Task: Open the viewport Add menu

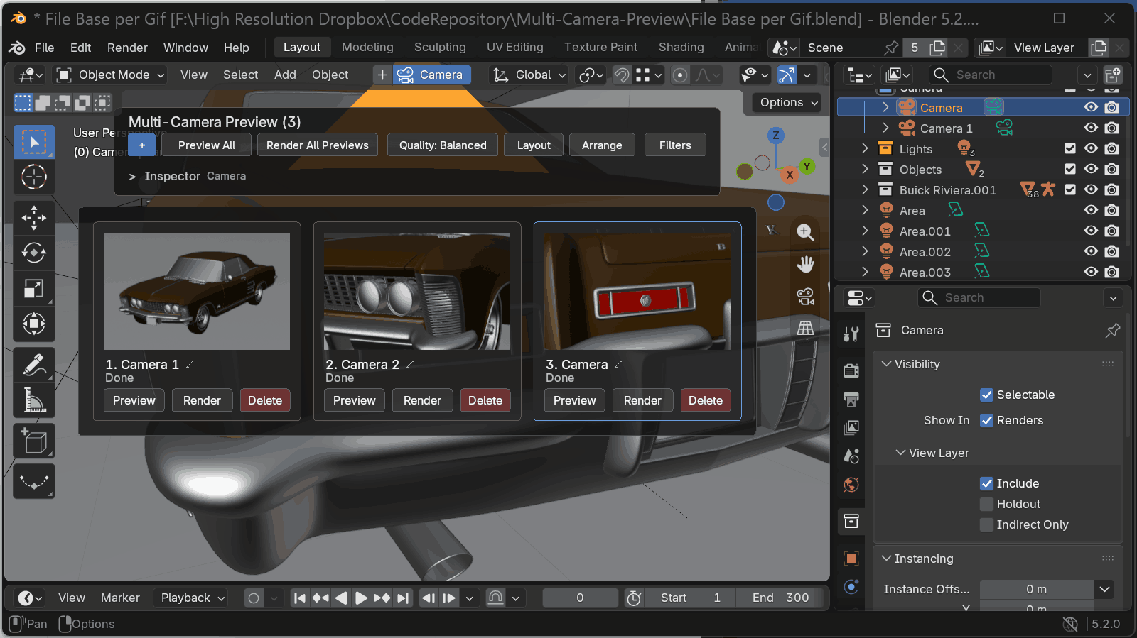Action: [285, 75]
